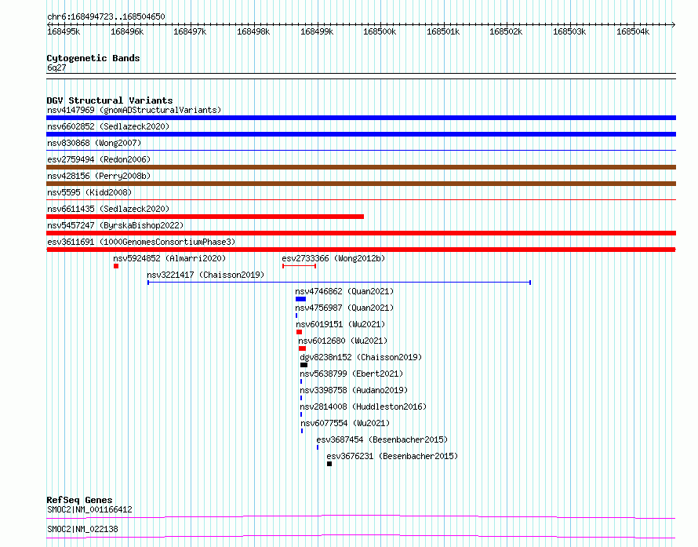Image resolution: width=698 pixels, height=547 pixels.
Task: Click the black block for dgv8238n152
Action: (304, 365)
